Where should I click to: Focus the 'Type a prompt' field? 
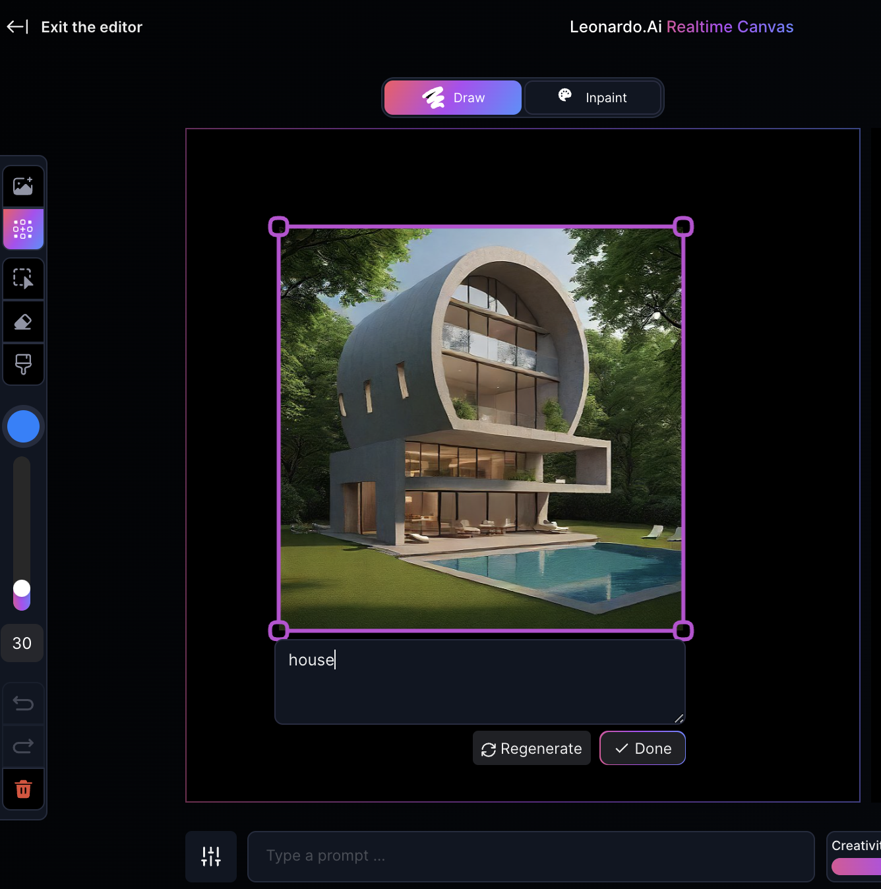coord(531,856)
